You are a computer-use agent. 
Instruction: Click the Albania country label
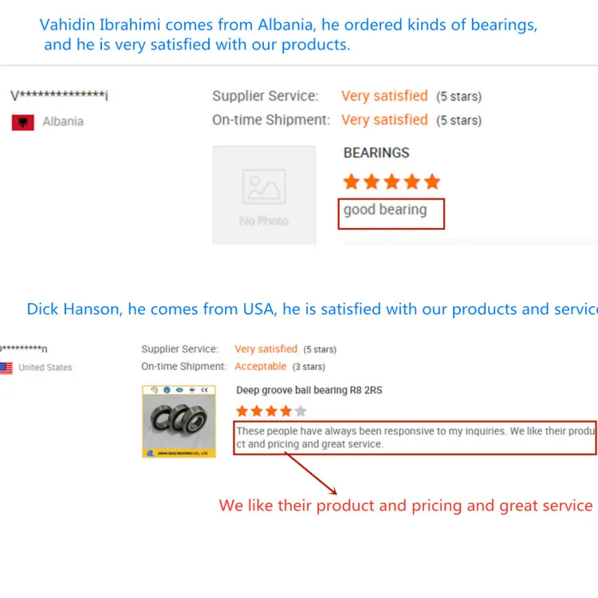coord(63,122)
